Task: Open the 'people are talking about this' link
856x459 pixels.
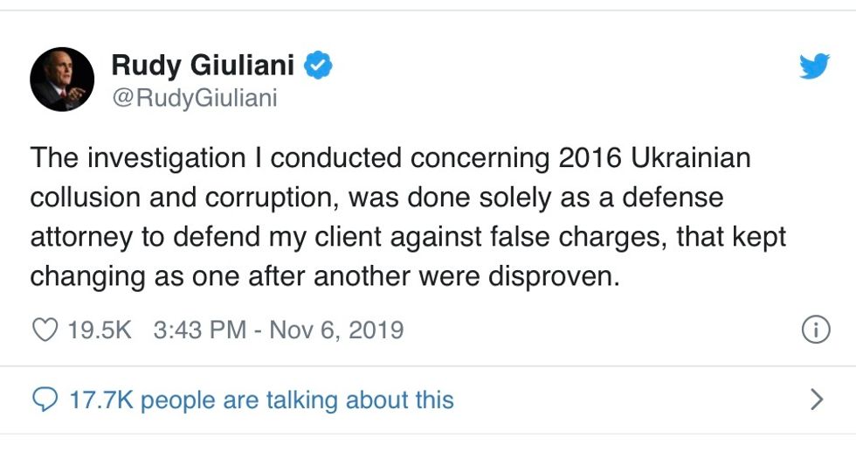Action: [297, 400]
